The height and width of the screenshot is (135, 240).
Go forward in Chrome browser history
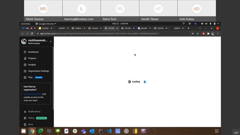[x=27, y=33]
